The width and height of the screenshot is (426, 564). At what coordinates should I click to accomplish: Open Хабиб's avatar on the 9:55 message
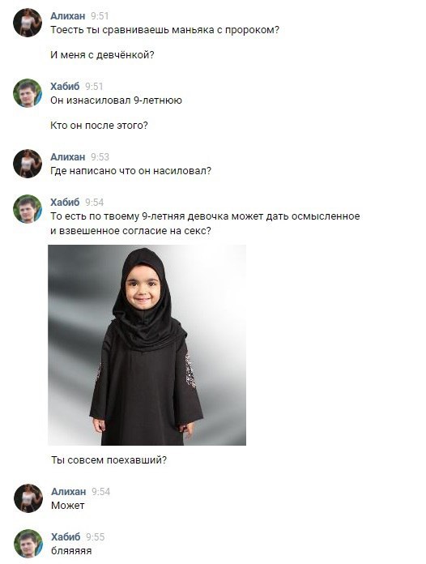(28, 543)
